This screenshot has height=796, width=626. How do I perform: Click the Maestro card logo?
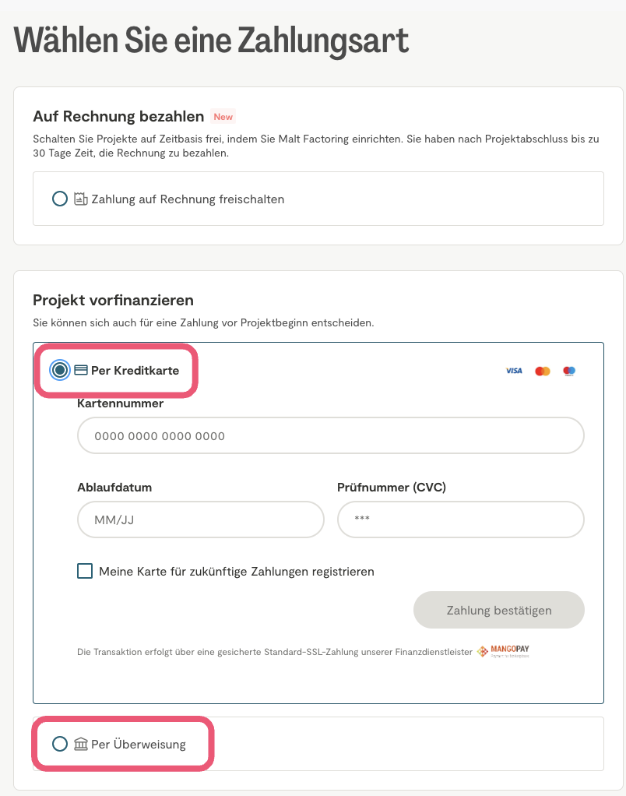click(569, 371)
